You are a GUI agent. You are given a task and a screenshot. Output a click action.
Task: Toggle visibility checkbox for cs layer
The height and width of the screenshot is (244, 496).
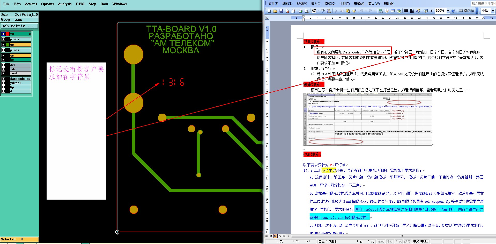(3, 45)
